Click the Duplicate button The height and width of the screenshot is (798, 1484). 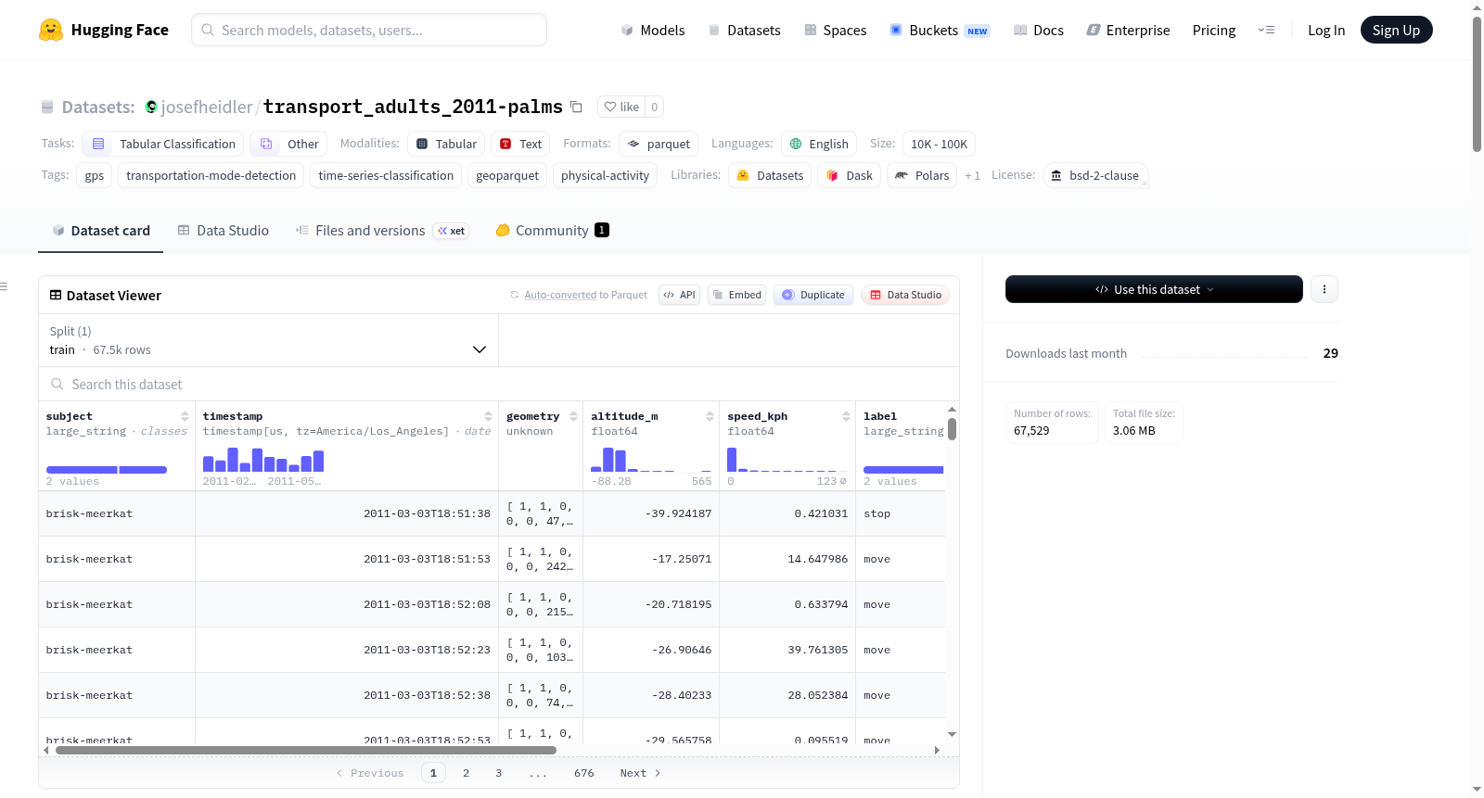click(x=812, y=295)
